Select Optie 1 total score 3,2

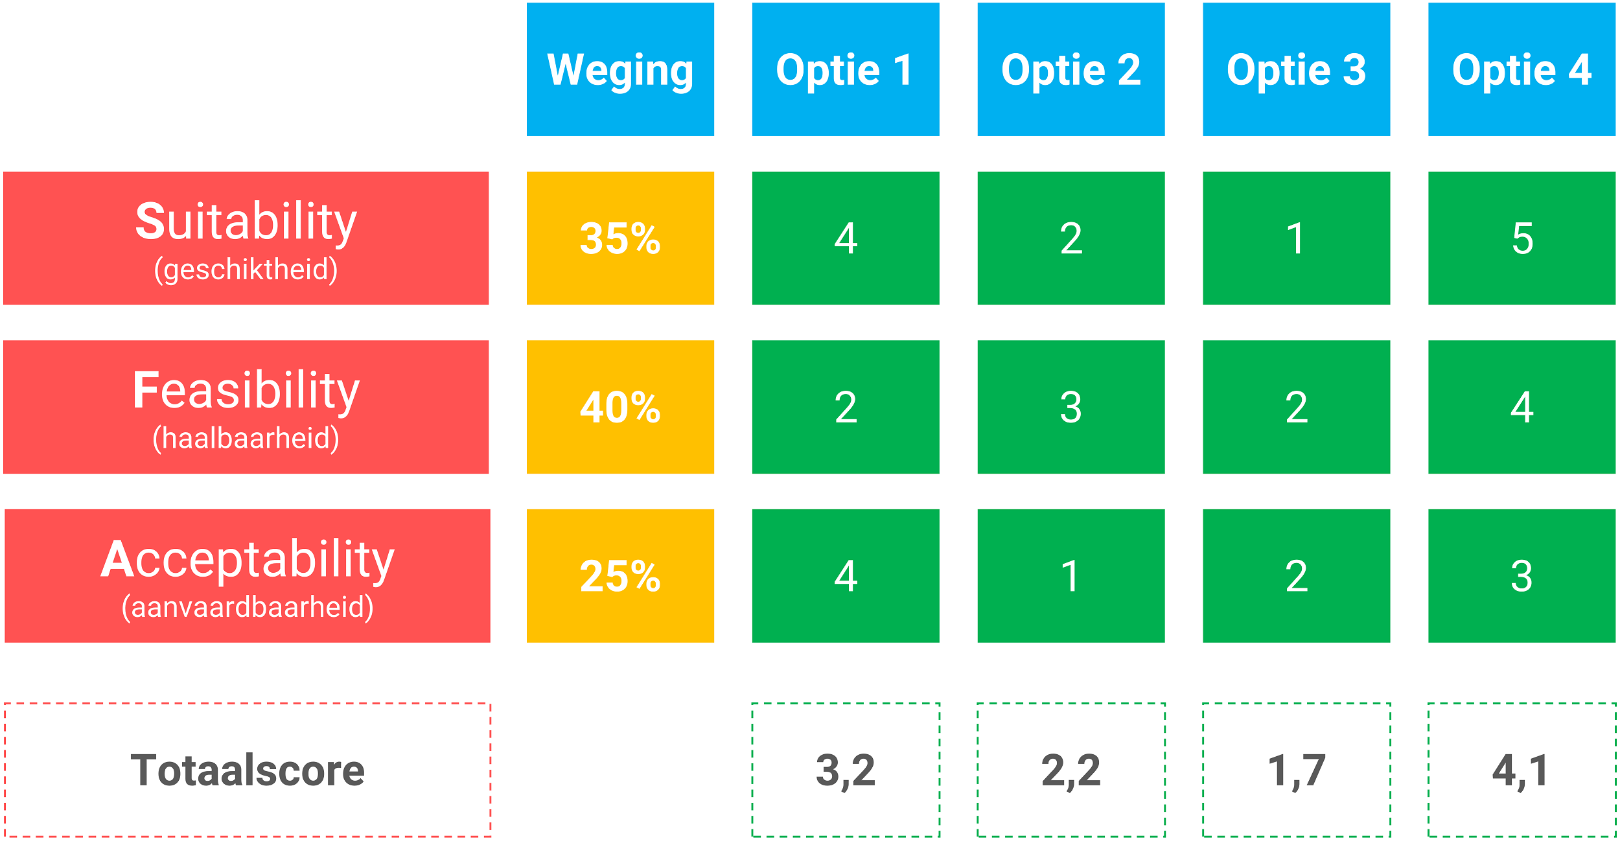pyautogui.click(x=846, y=770)
